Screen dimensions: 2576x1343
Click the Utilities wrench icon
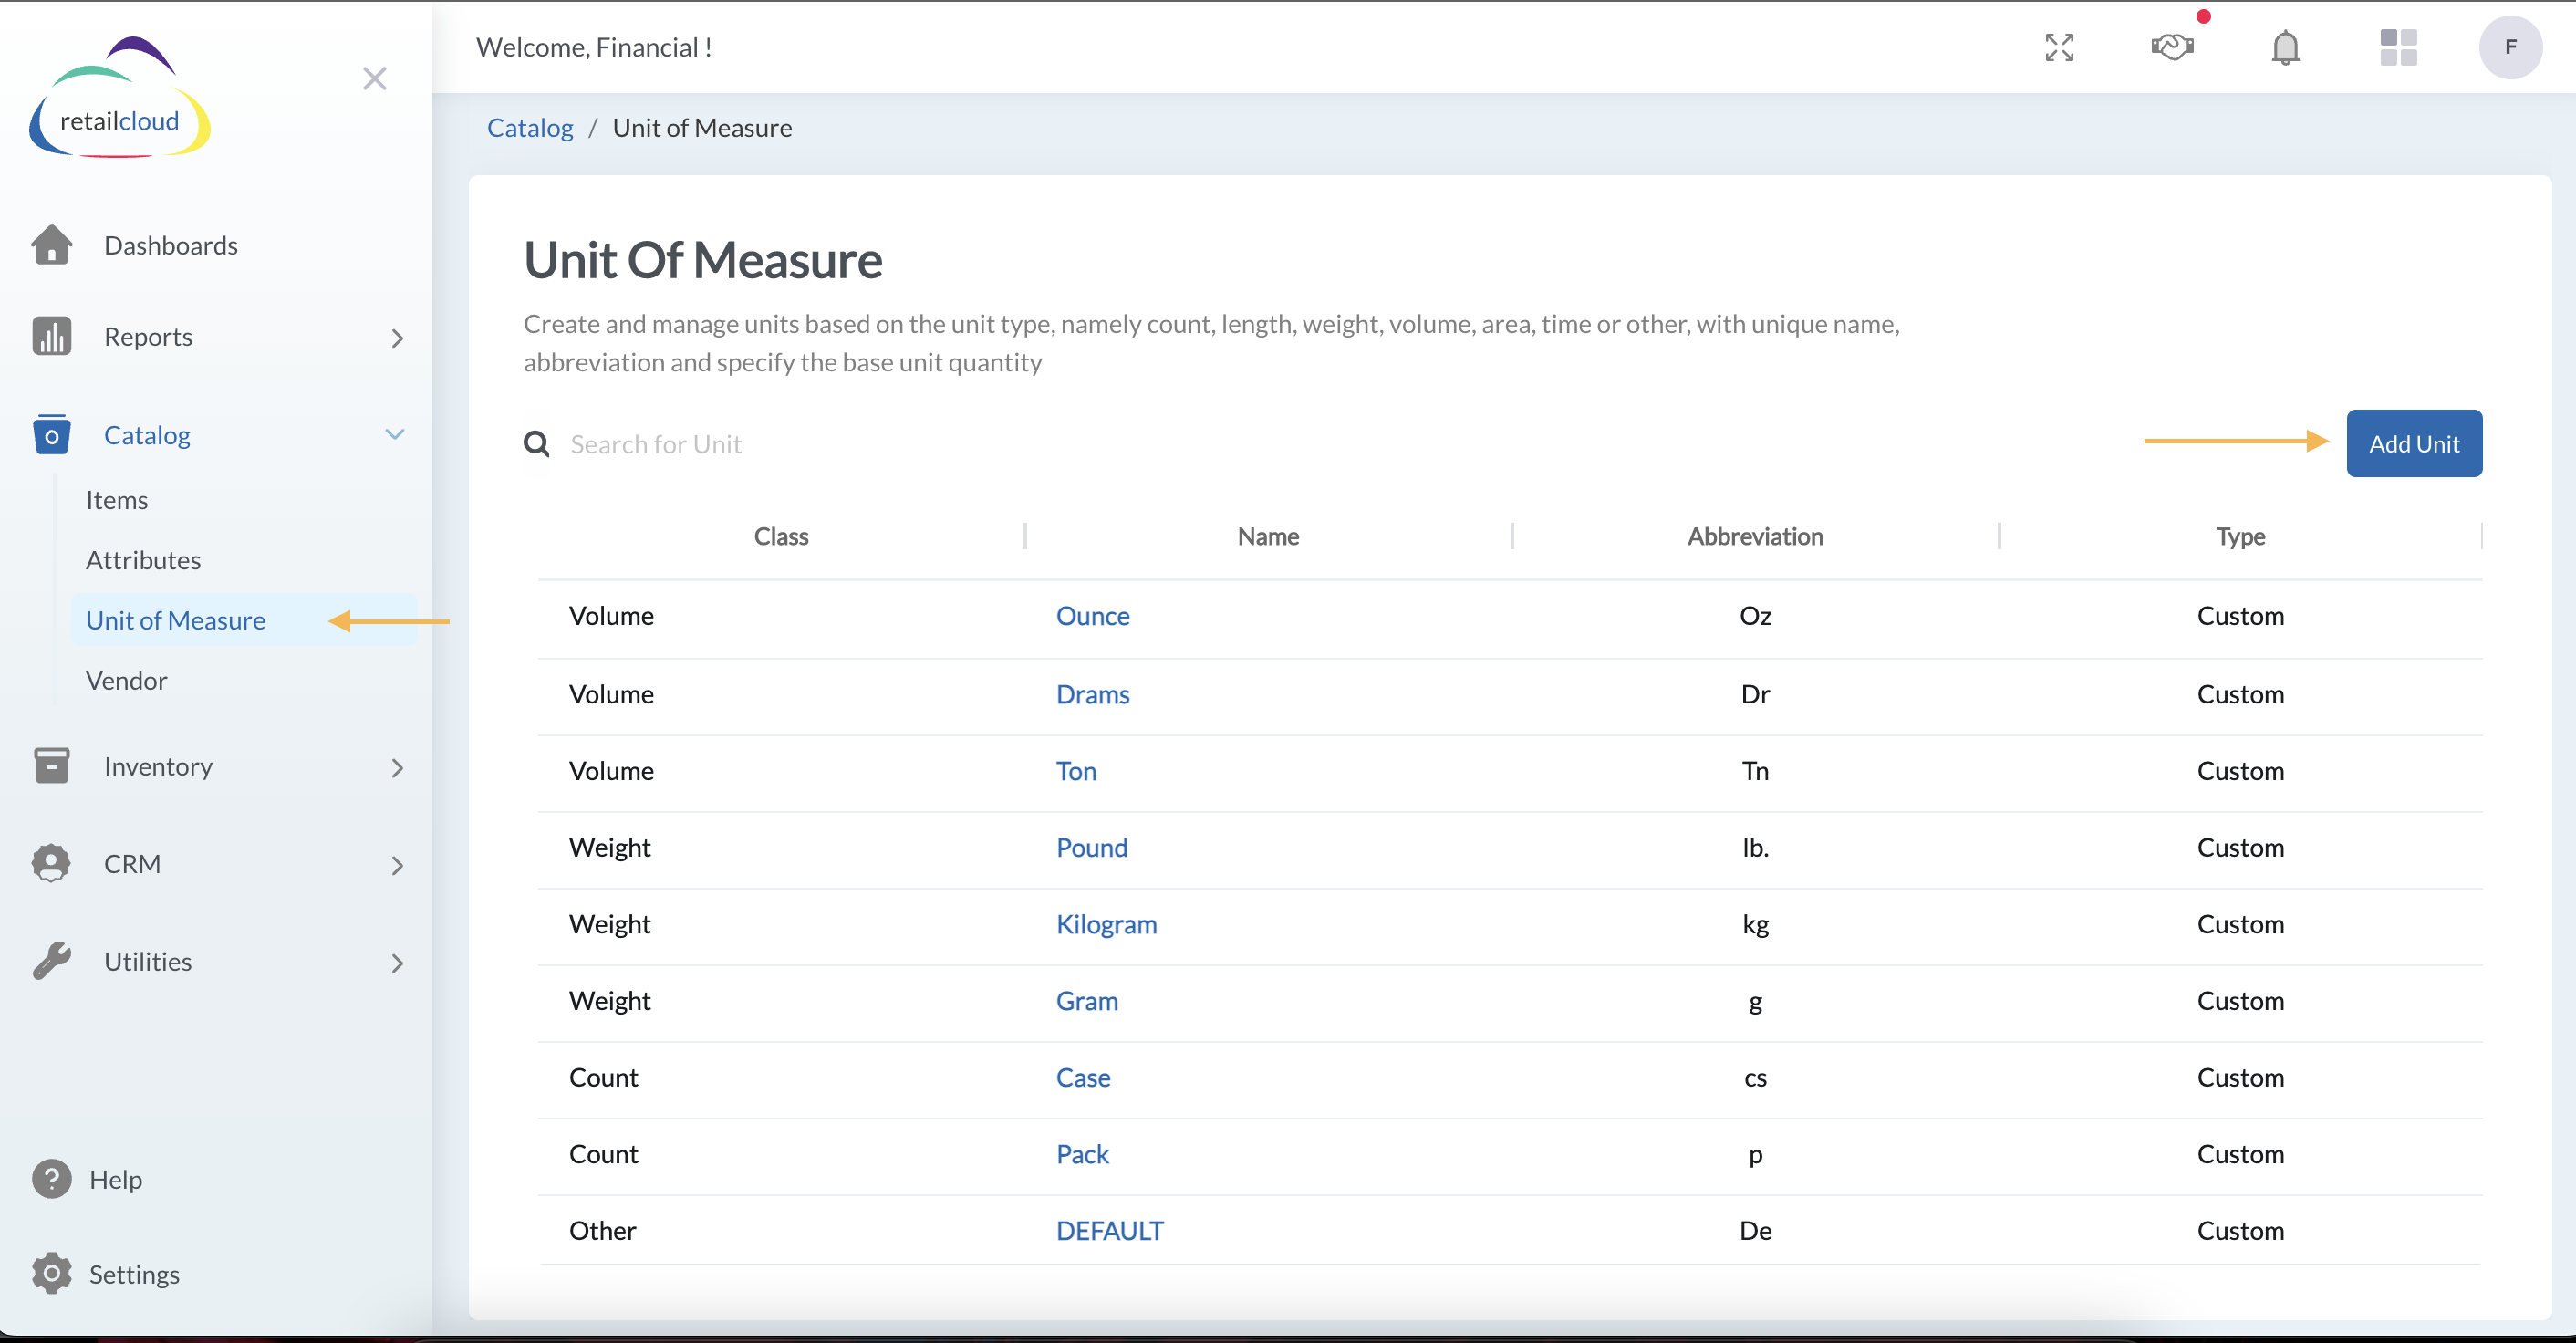(51, 960)
